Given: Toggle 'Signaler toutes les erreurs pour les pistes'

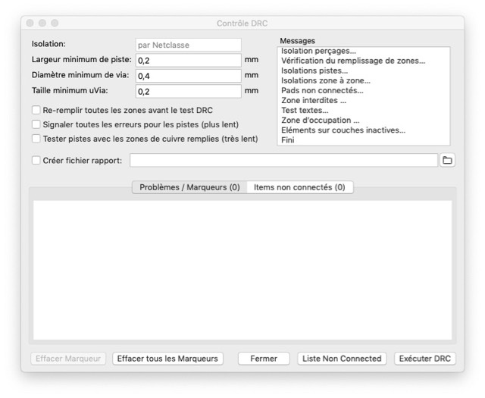Looking at the screenshot, I should click(36, 124).
